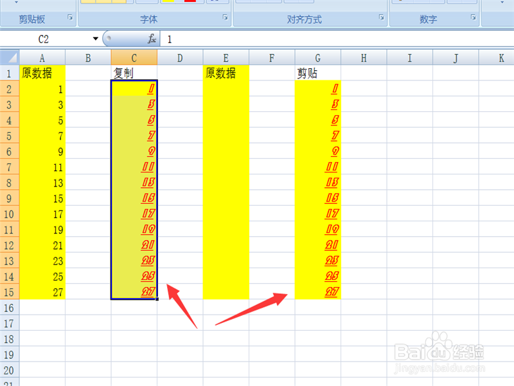Screen dimensions: 514x386
Task: Click the empty yellow cell E15
Action: point(226,292)
